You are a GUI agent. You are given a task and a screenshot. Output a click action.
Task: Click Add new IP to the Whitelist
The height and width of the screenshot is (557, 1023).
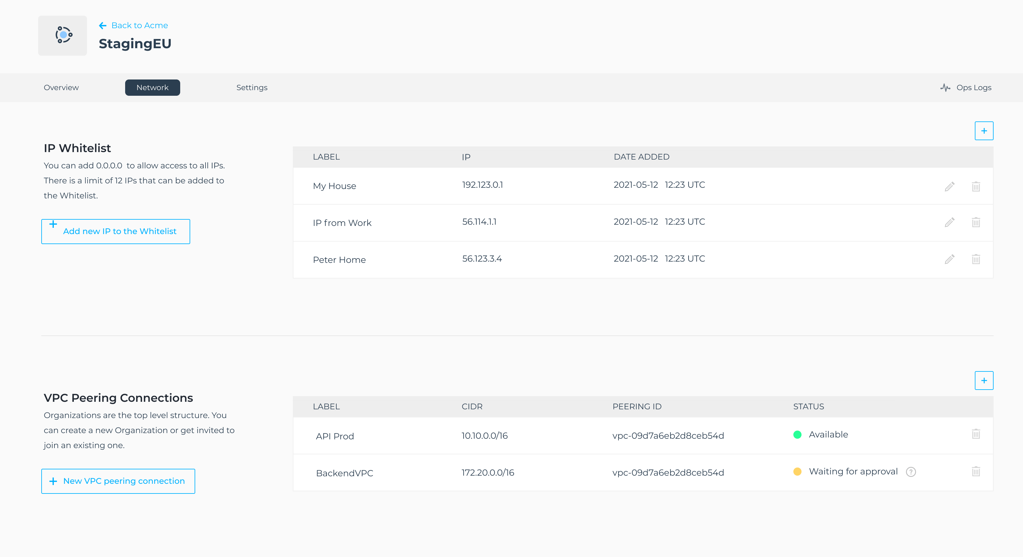pyautogui.click(x=115, y=231)
